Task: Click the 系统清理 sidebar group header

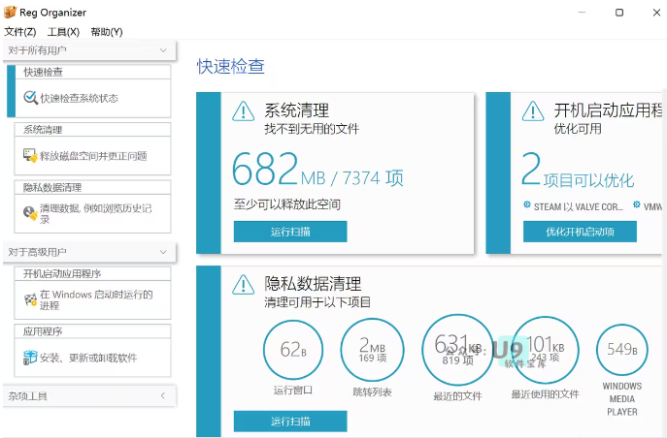Action: [x=93, y=130]
